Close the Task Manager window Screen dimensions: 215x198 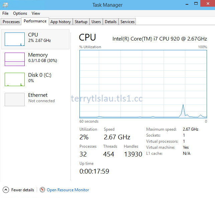208,4
